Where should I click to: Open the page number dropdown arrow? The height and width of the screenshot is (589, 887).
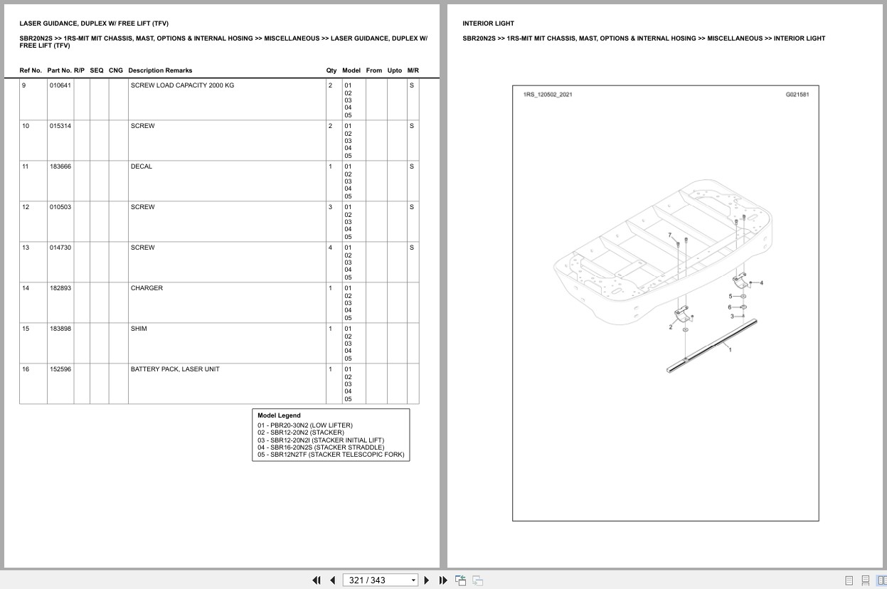[413, 580]
